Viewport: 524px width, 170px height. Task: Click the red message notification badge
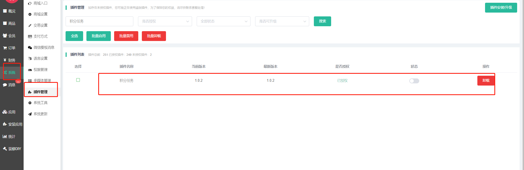click(x=18, y=81)
